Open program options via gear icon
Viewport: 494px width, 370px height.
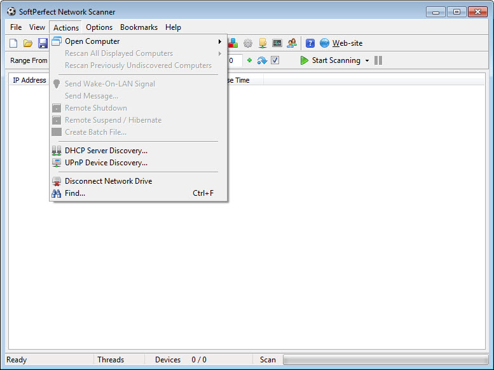tap(247, 43)
